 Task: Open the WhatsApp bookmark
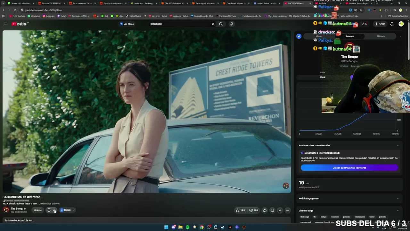[x=34, y=16]
